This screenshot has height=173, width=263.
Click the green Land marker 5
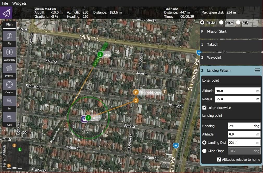(x=100, y=54)
